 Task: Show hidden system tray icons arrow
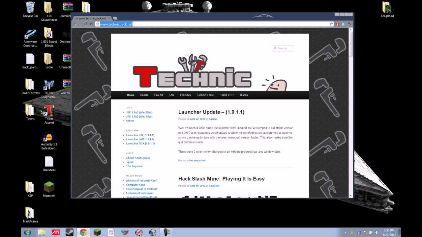tap(346, 232)
